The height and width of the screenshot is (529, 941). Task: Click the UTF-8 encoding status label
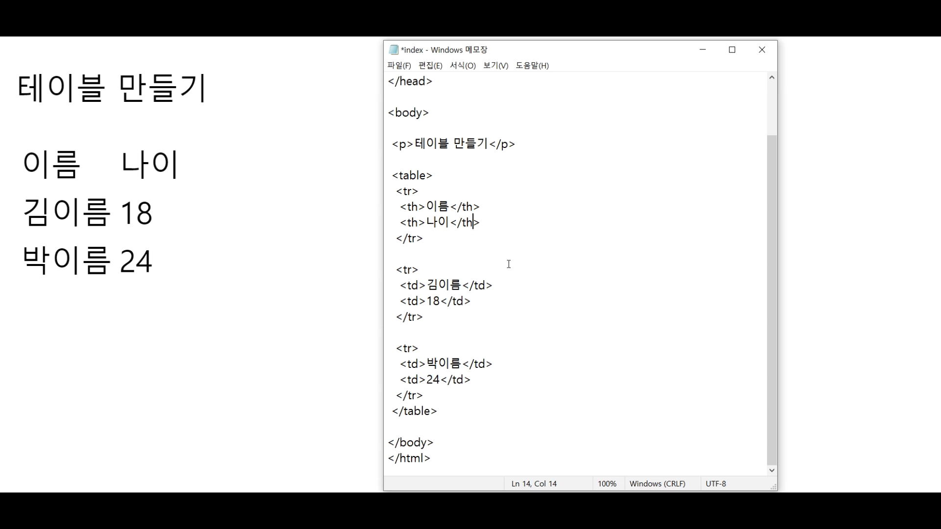(x=716, y=483)
